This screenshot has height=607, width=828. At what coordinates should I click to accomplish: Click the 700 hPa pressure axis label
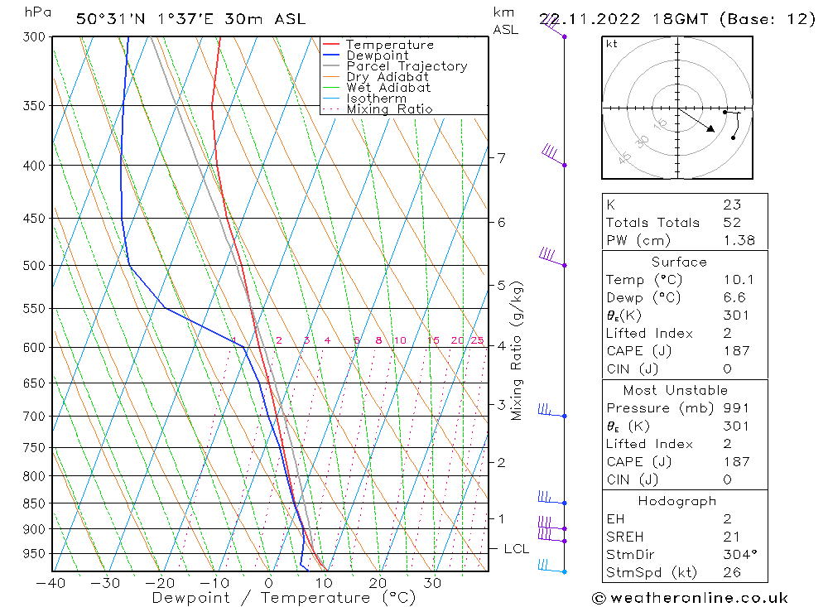click(34, 417)
